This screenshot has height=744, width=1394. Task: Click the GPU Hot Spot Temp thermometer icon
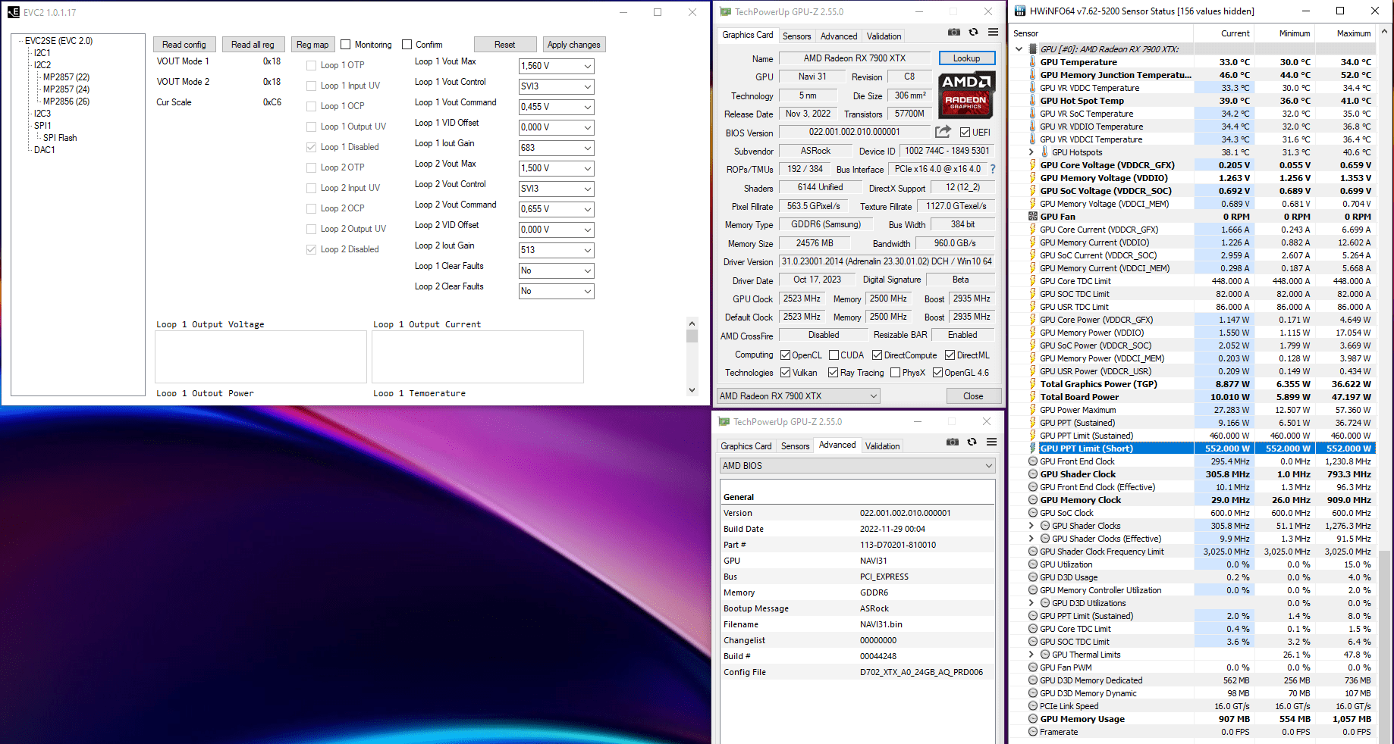(1032, 101)
